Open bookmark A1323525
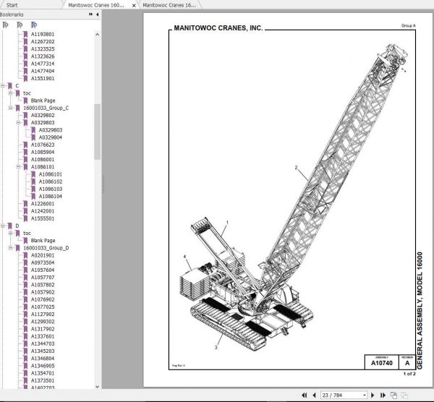The height and width of the screenshot is (402, 434). pyautogui.click(x=43, y=49)
